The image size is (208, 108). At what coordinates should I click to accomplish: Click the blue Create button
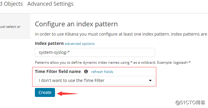click(x=45, y=92)
